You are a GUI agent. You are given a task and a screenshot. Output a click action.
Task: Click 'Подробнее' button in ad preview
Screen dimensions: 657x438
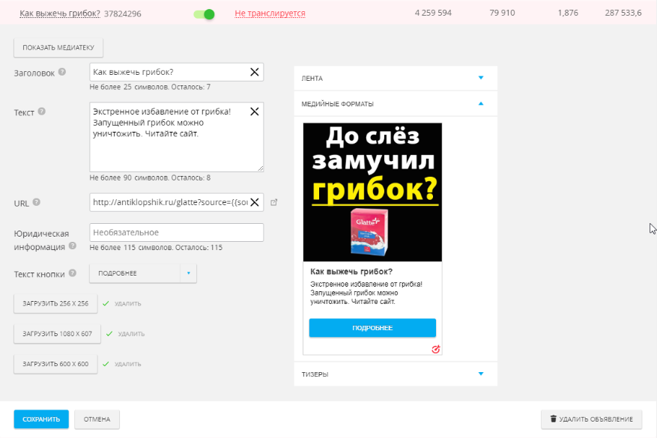point(372,328)
